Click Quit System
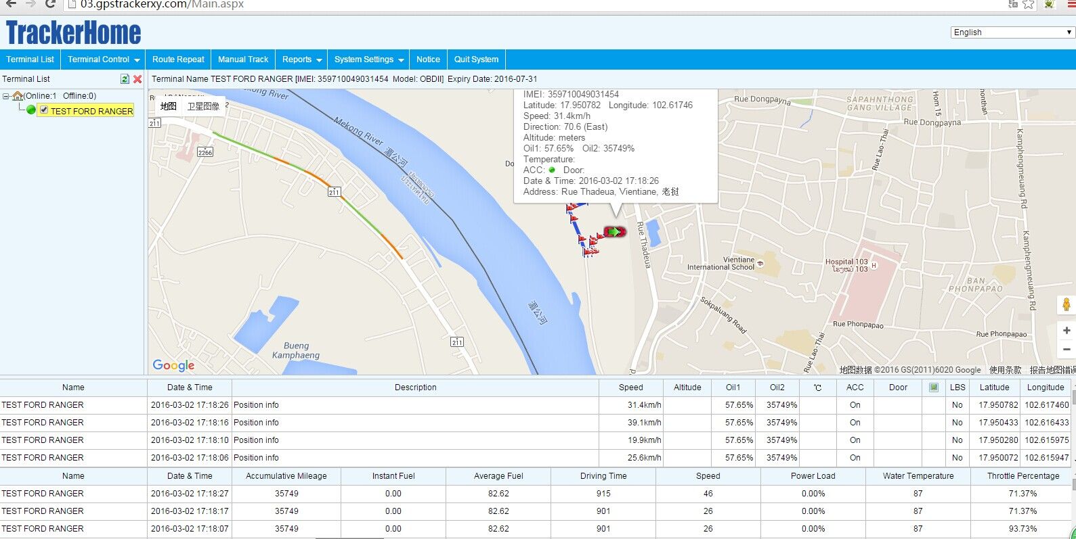 pos(476,60)
